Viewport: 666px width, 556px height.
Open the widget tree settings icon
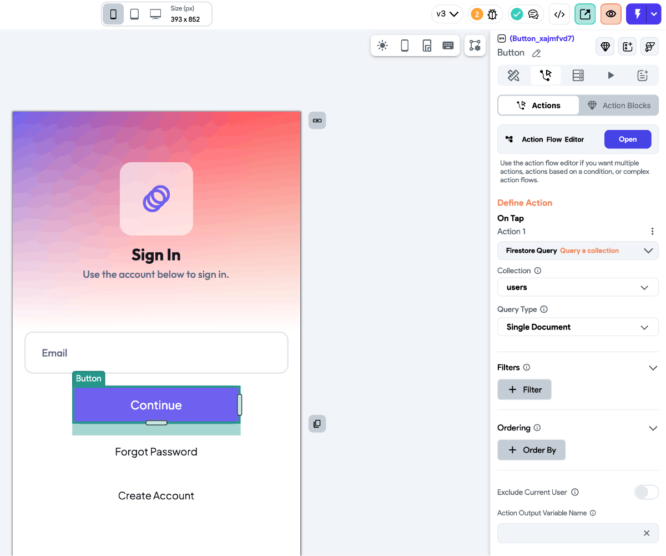pyautogui.click(x=475, y=46)
